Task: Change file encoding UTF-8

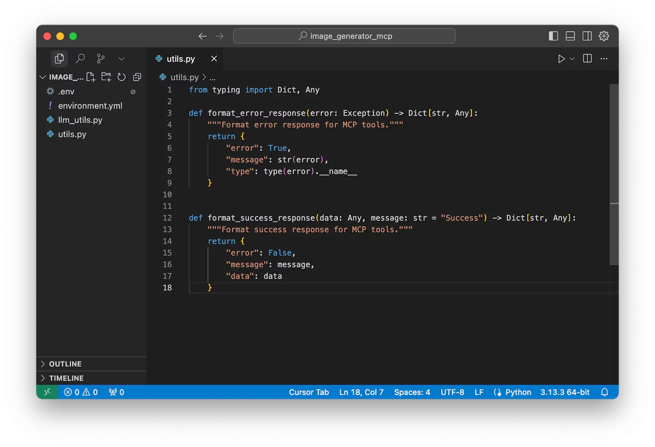Action: pos(452,392)
